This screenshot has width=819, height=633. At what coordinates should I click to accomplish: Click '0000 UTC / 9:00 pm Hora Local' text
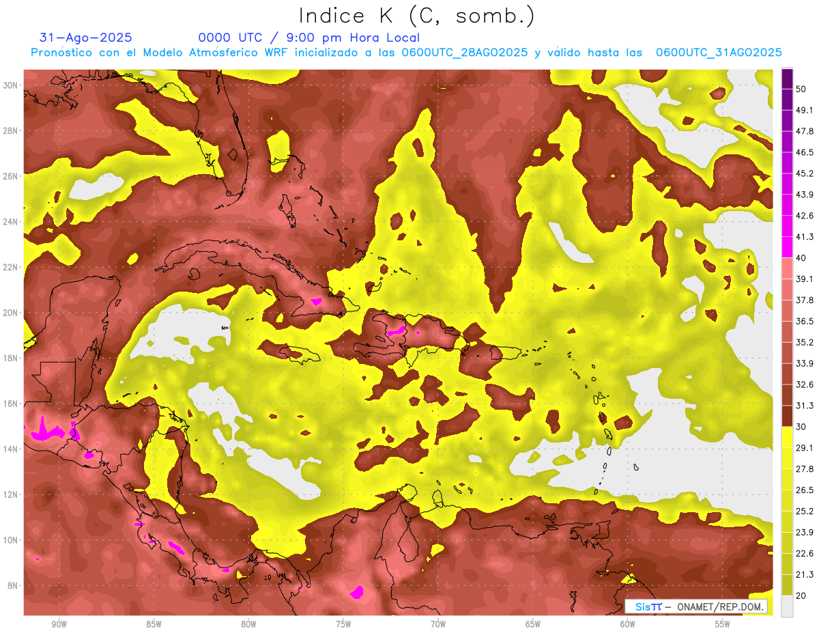(309, 38)
